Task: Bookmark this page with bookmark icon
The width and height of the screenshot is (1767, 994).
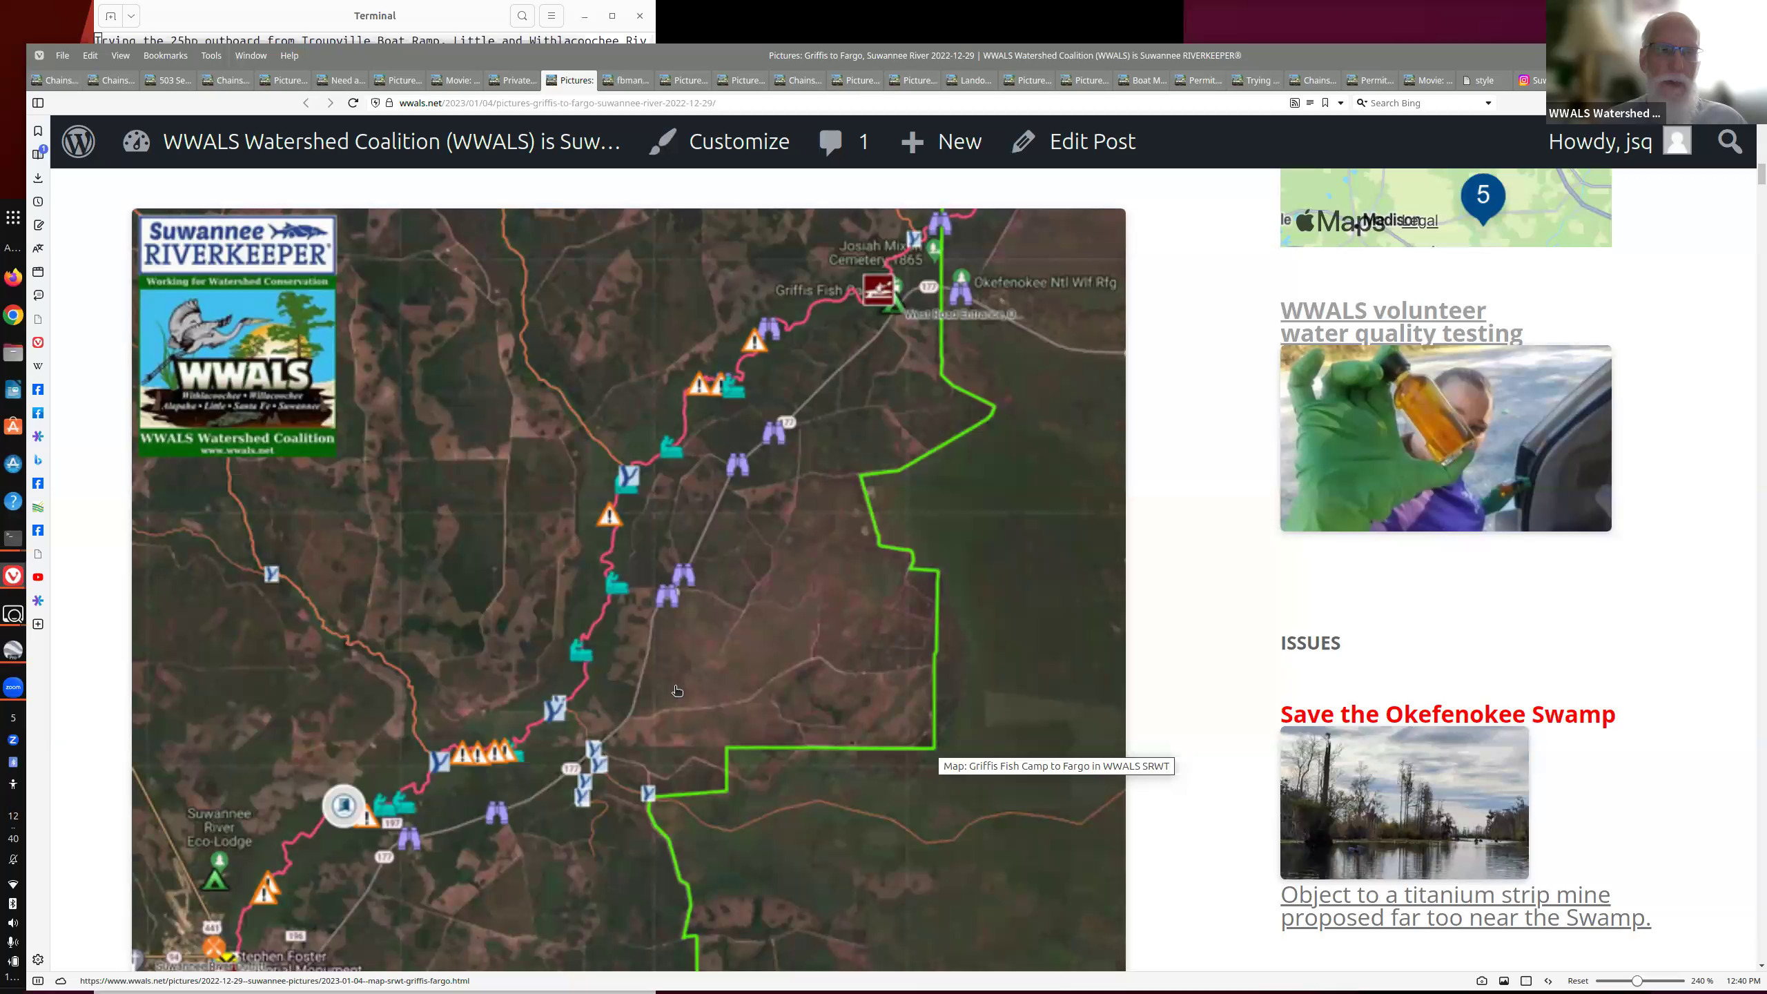Action: (1325, 103)
